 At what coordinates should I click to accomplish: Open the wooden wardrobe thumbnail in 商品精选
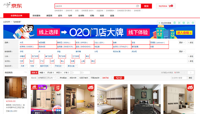tap(16, 87)
